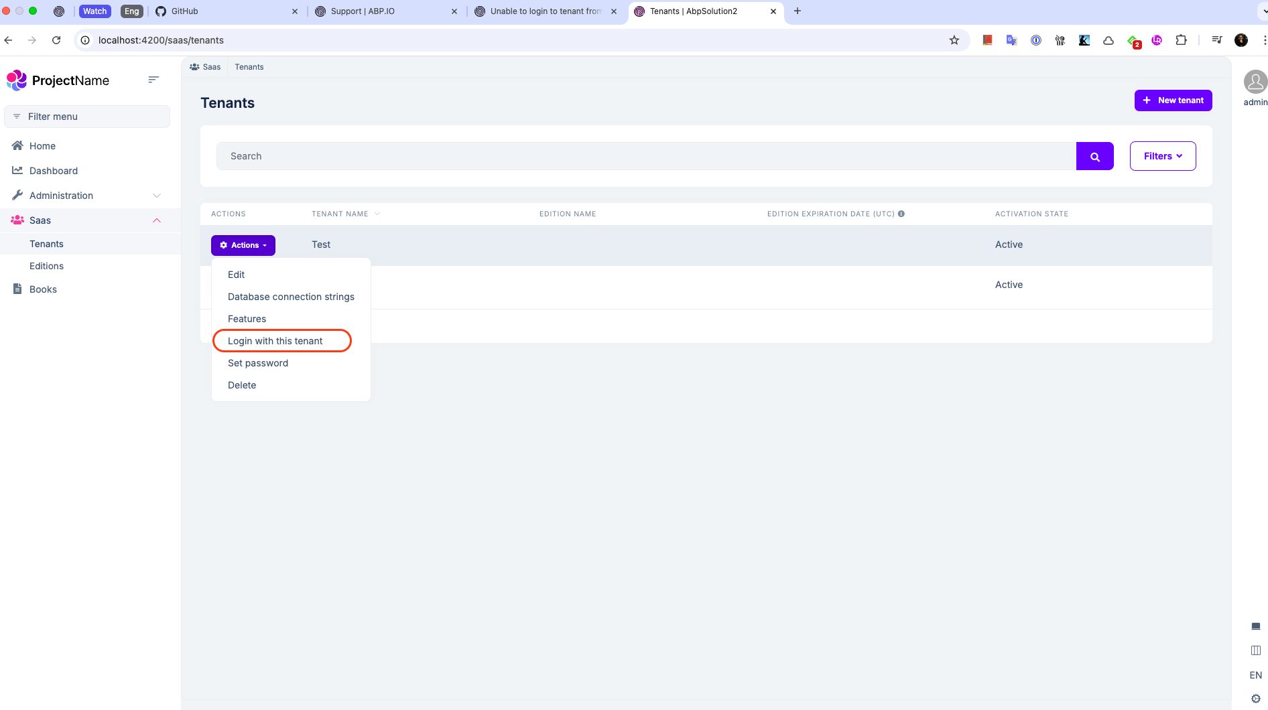This screenshot has width=1268, height=710.
Task: Choose Database connection strings option
Action: [291, 297]
